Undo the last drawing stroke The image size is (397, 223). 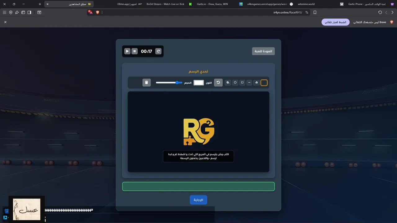(x=218, y=83)
